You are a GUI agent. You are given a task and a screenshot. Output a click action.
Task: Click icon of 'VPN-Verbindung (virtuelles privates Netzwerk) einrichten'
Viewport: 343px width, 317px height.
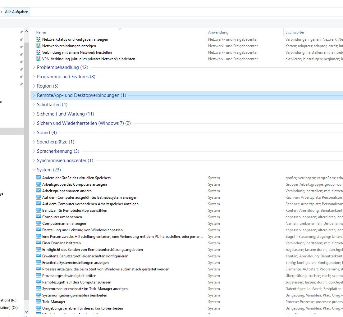38,59
